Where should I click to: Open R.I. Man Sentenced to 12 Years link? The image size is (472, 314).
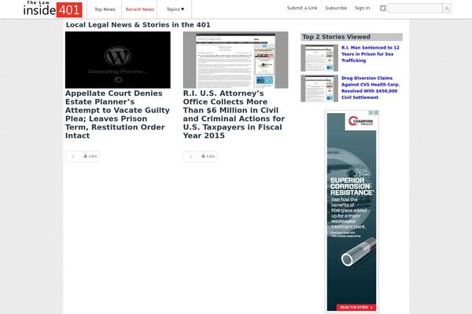coord(371,54)
